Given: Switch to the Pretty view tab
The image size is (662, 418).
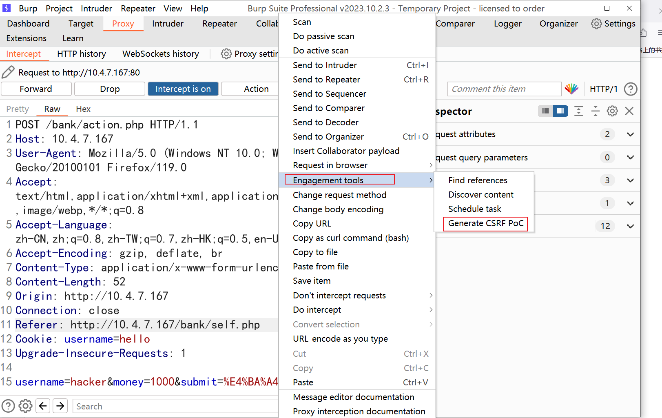Looking at the screenshot, I should tap(18, 109).
